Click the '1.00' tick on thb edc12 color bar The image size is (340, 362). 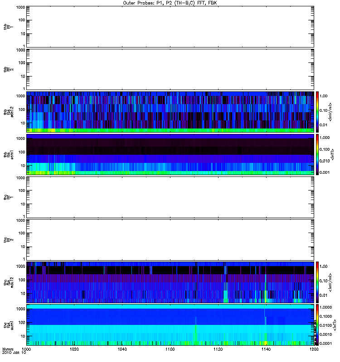click(x=323, y=96)
